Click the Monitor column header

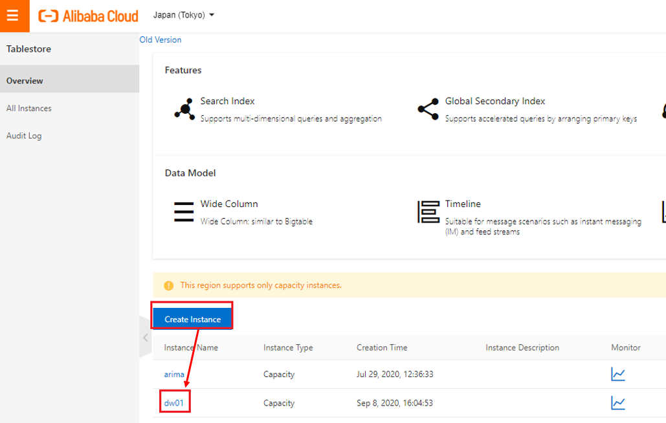point(626,347)
